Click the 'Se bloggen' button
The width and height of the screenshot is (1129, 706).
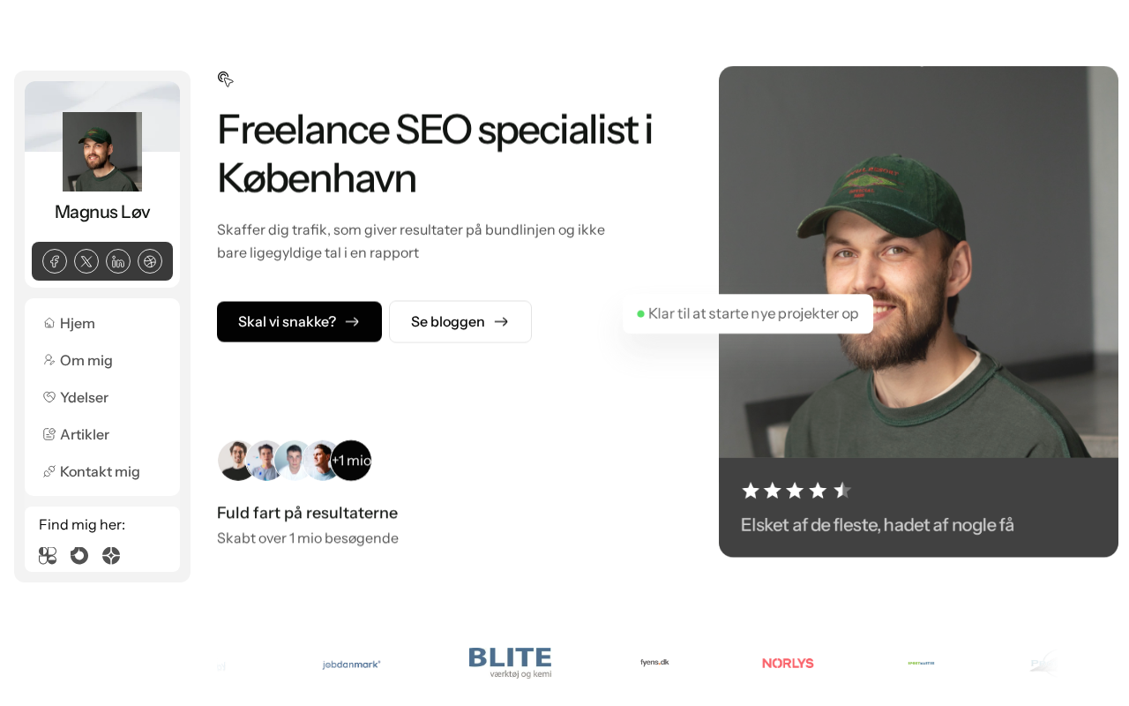460,322
